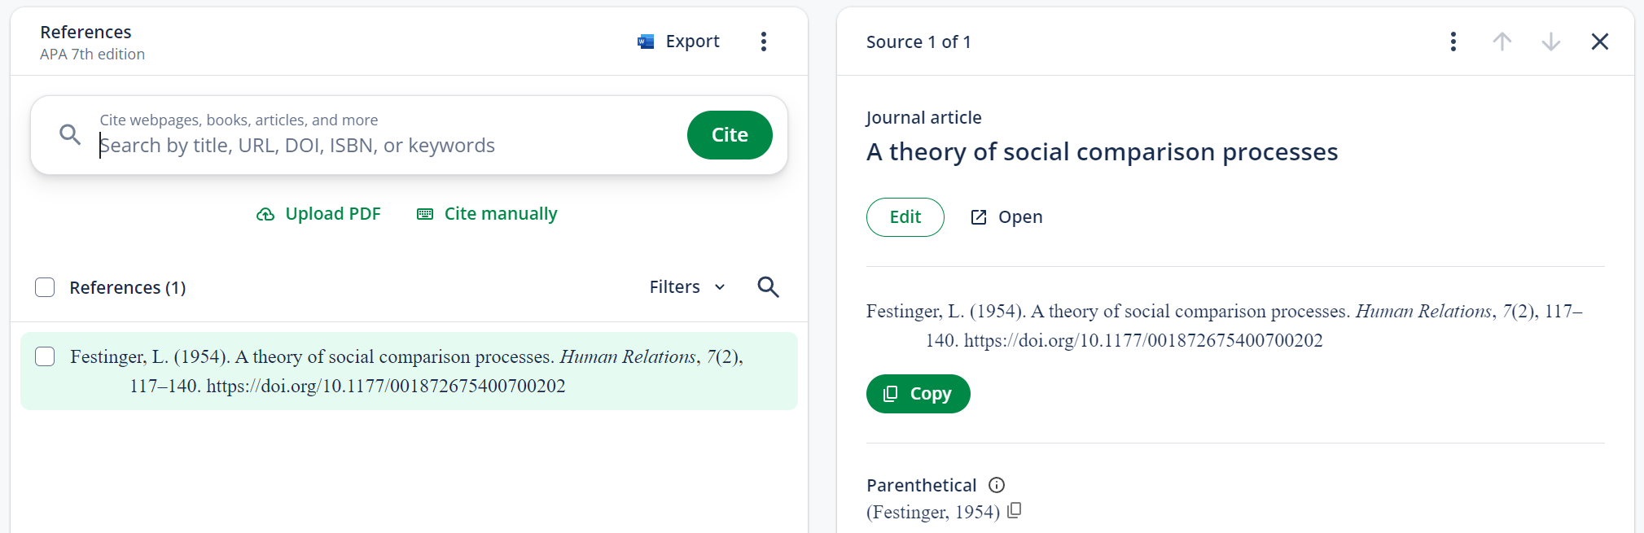1644x533 pixels.
Task: Copy the full reference citation
Action: (x=918, y=394)
